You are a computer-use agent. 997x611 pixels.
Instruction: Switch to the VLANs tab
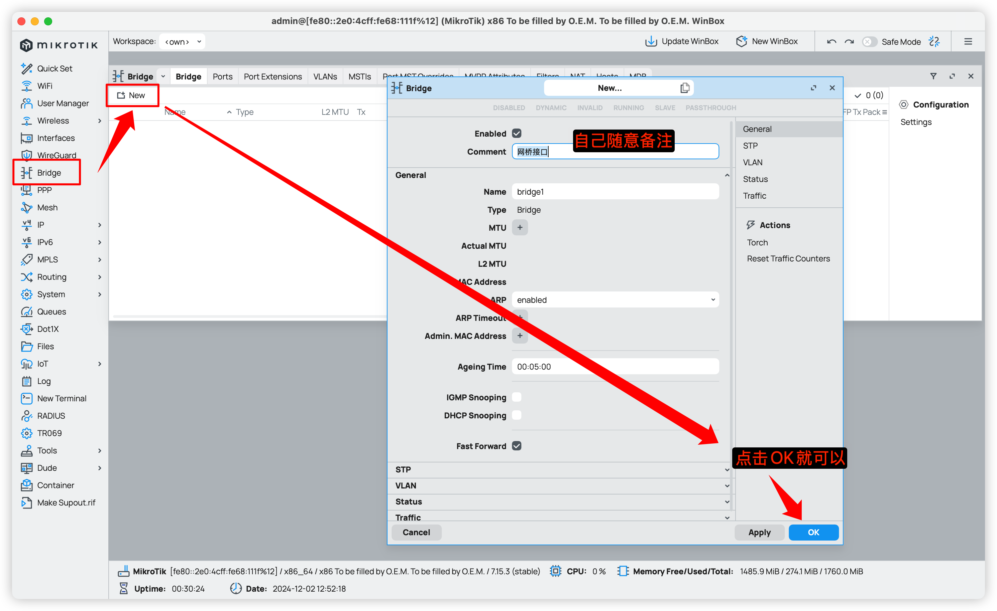pyautogui.click(x=325, y=76)
